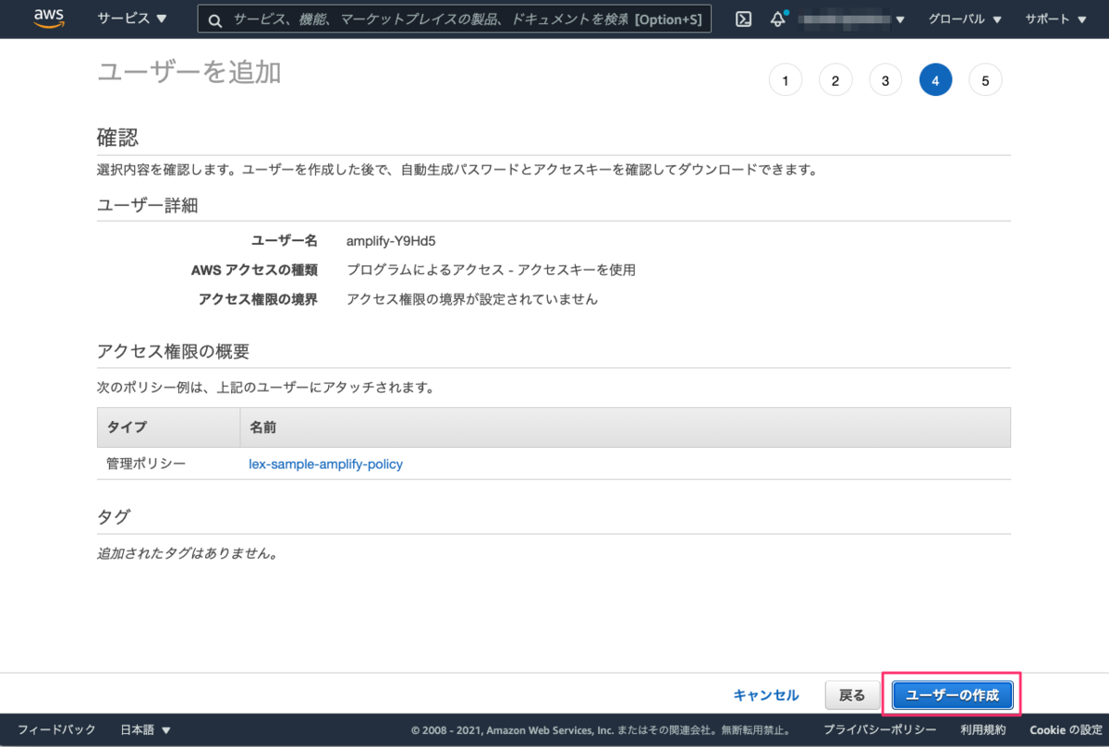Open the Cookie の設定 link
The image size is (1109, 747).
pos(1066,729)
